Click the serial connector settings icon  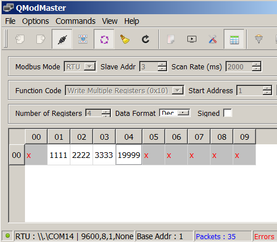pyautogui.click(x=259, y=39)
